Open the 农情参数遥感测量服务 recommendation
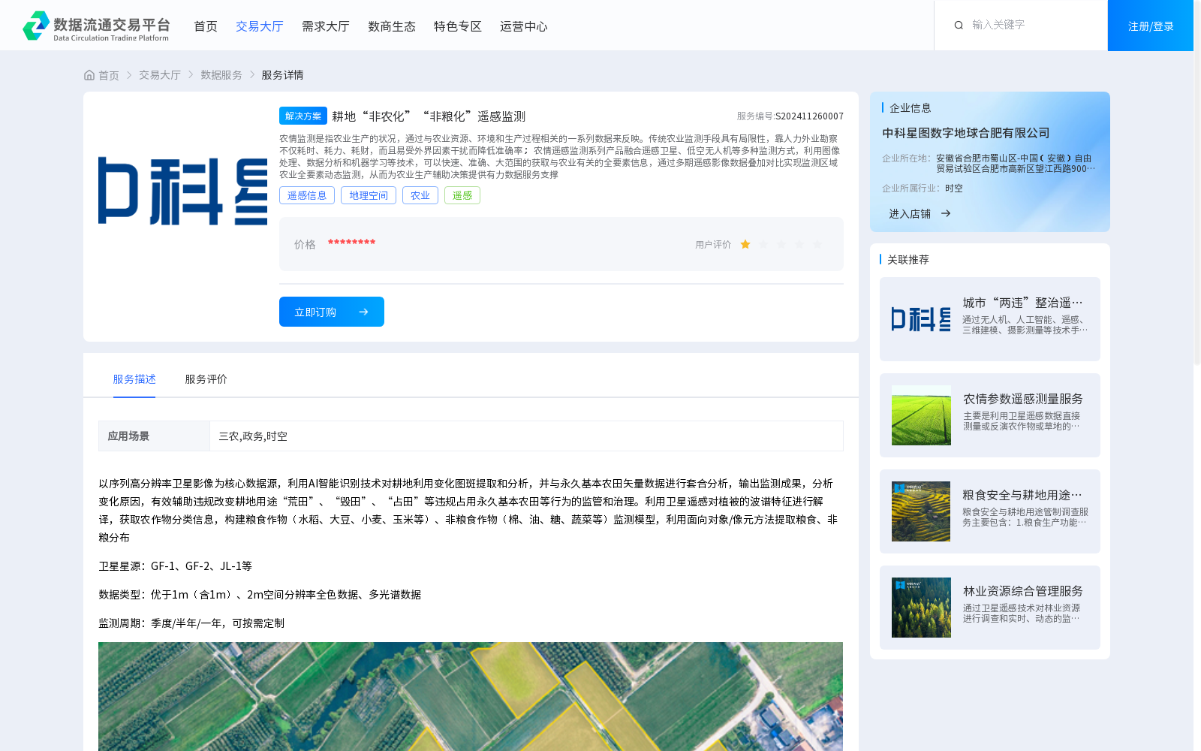Viewport: 1201px width, 751px height. tap(990, 415)
